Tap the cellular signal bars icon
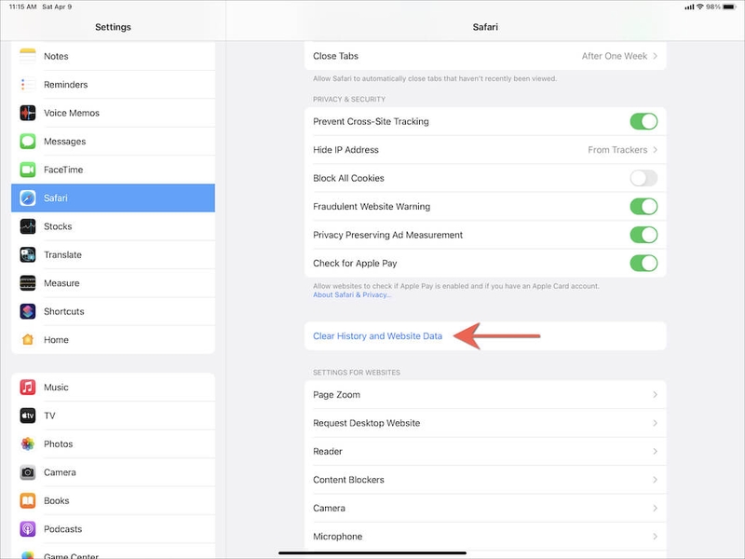745x559 pixels. coord(689,7)
